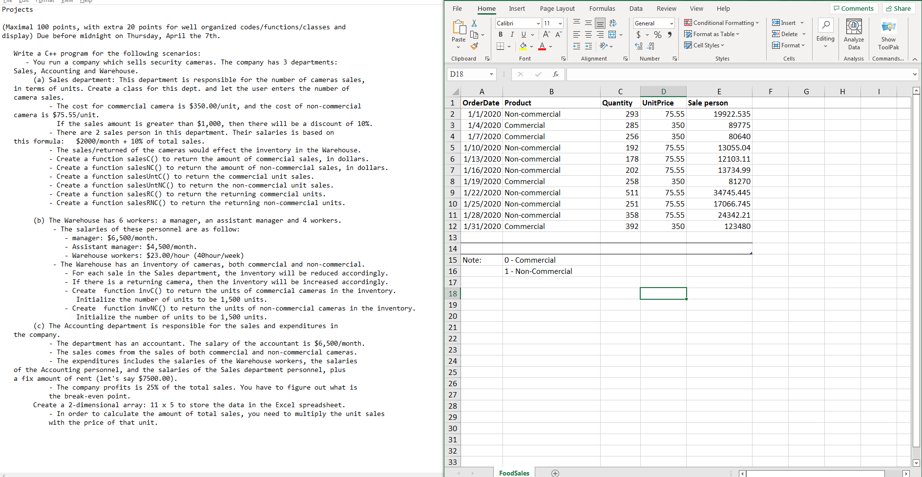
Task: Toggle underline formatting
Action: point(523,34)
